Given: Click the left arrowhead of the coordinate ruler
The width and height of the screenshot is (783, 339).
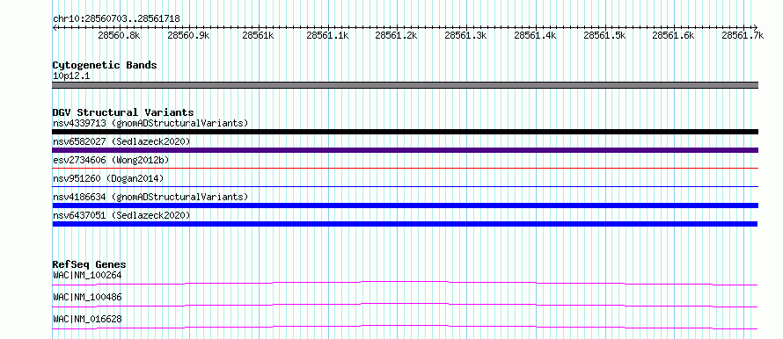Looking at the screenshot, I should [x=55, y=27].
